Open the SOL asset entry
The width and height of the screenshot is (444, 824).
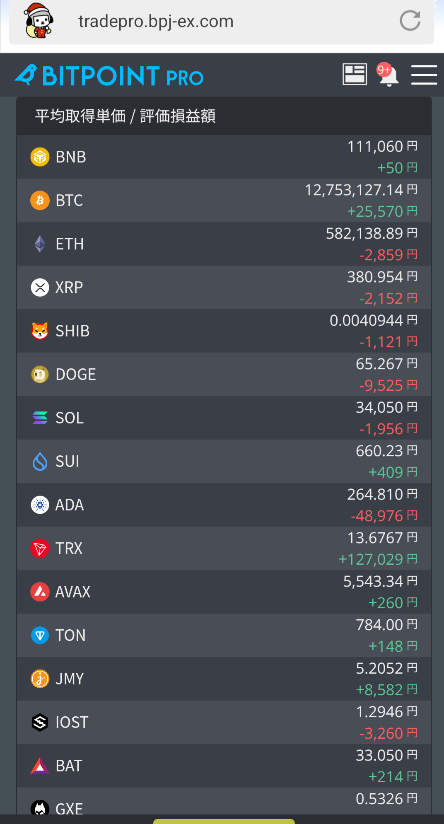tap(224, 418)
